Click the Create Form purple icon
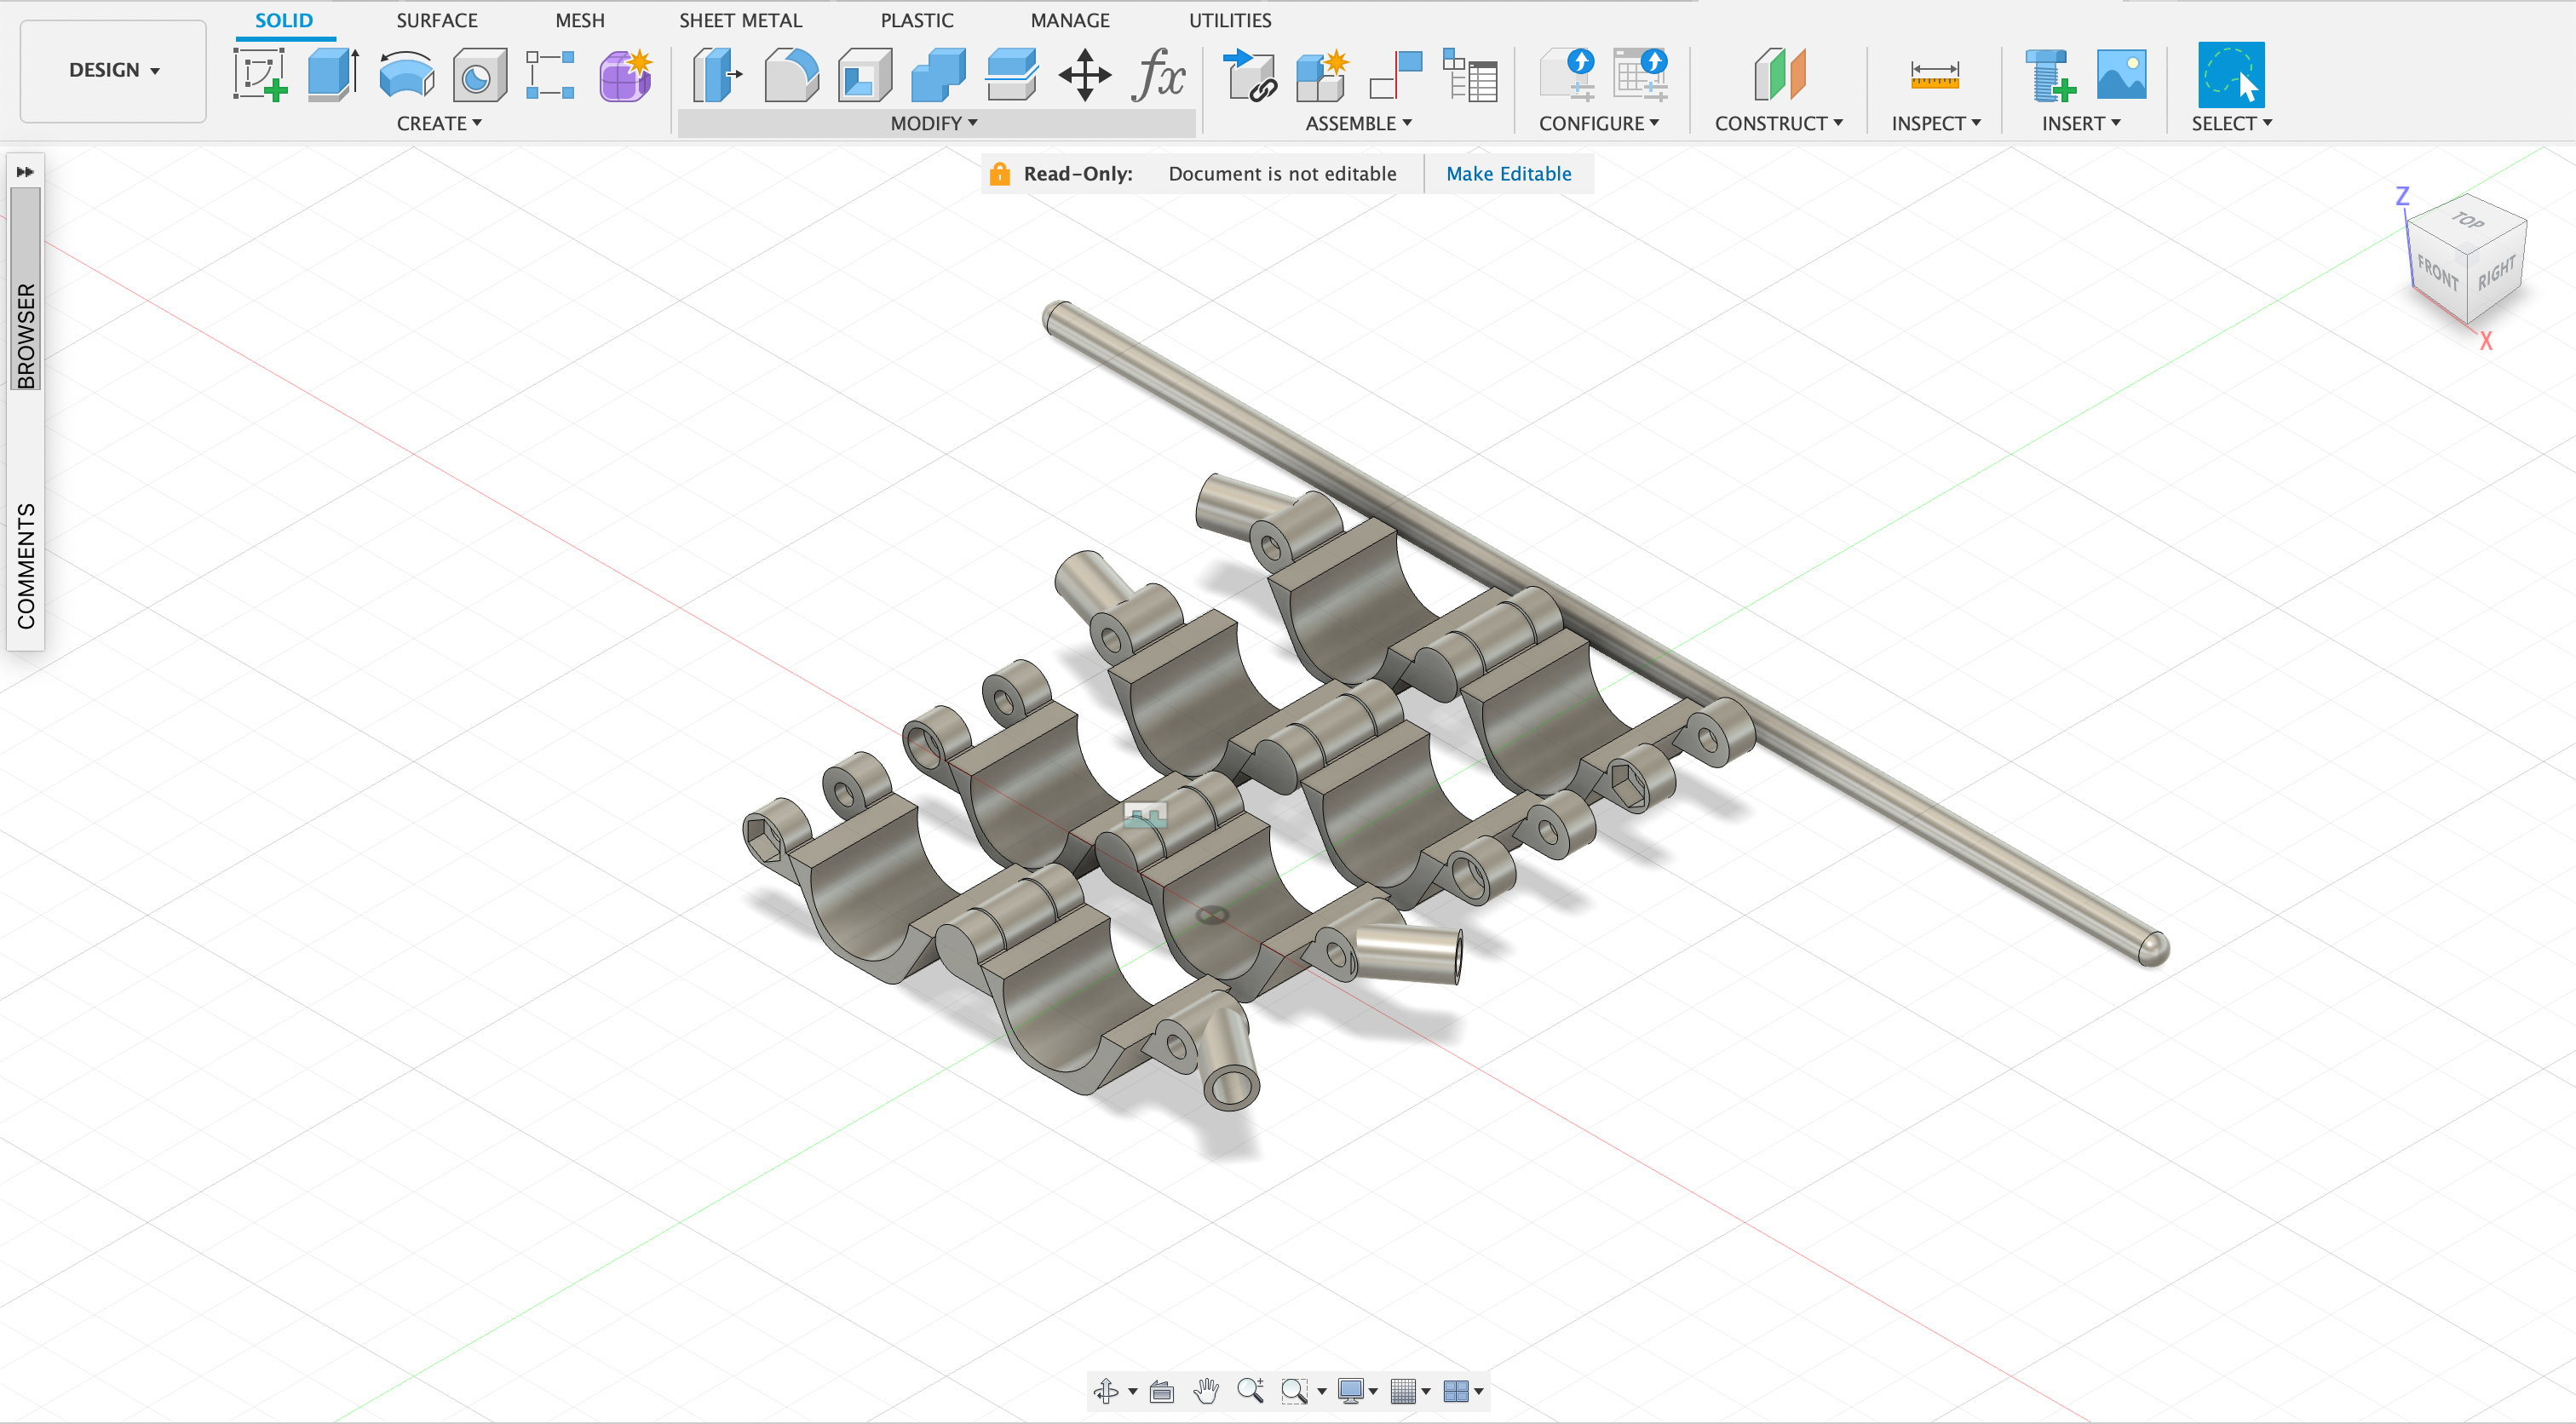This screenshot has width=2576, height=1424. coord(626,75)
